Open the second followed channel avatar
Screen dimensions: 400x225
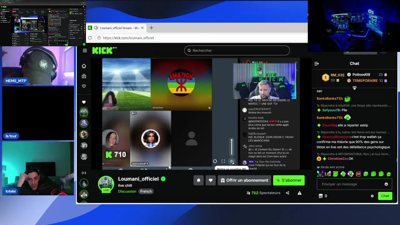pyautogui.click(x=84, y=123)
